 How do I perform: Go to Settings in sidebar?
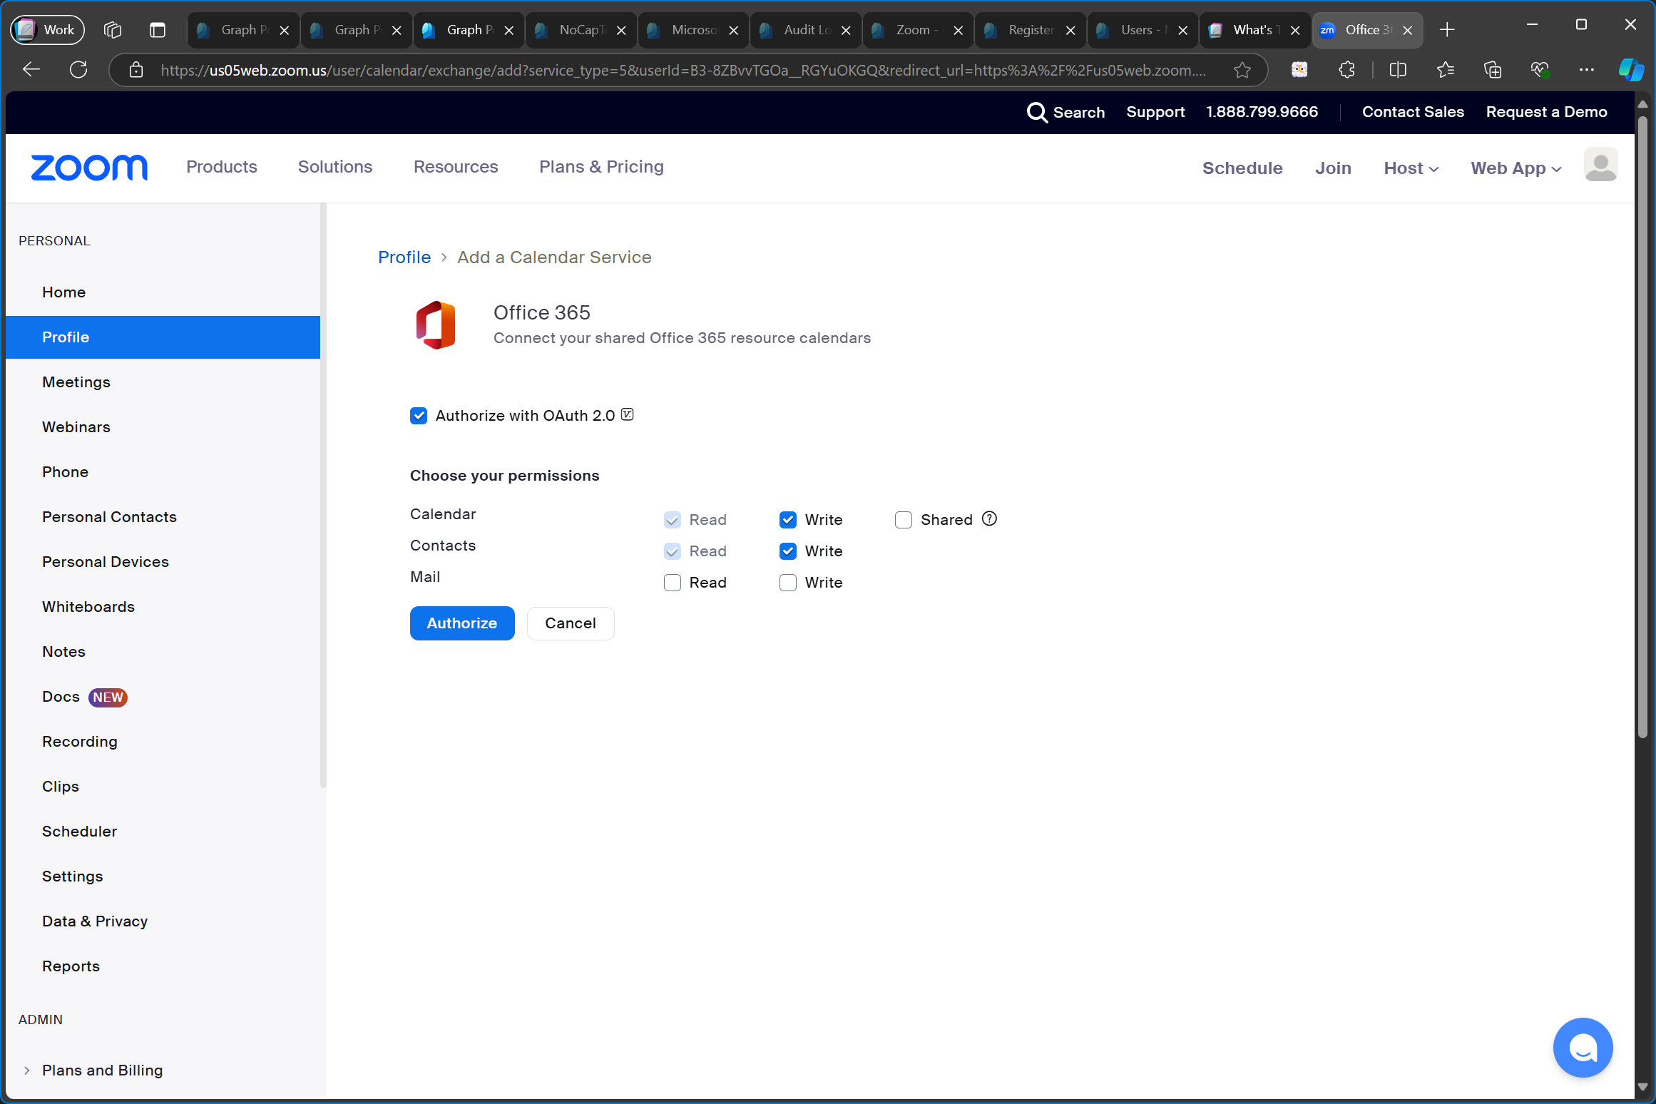point(163,876)
